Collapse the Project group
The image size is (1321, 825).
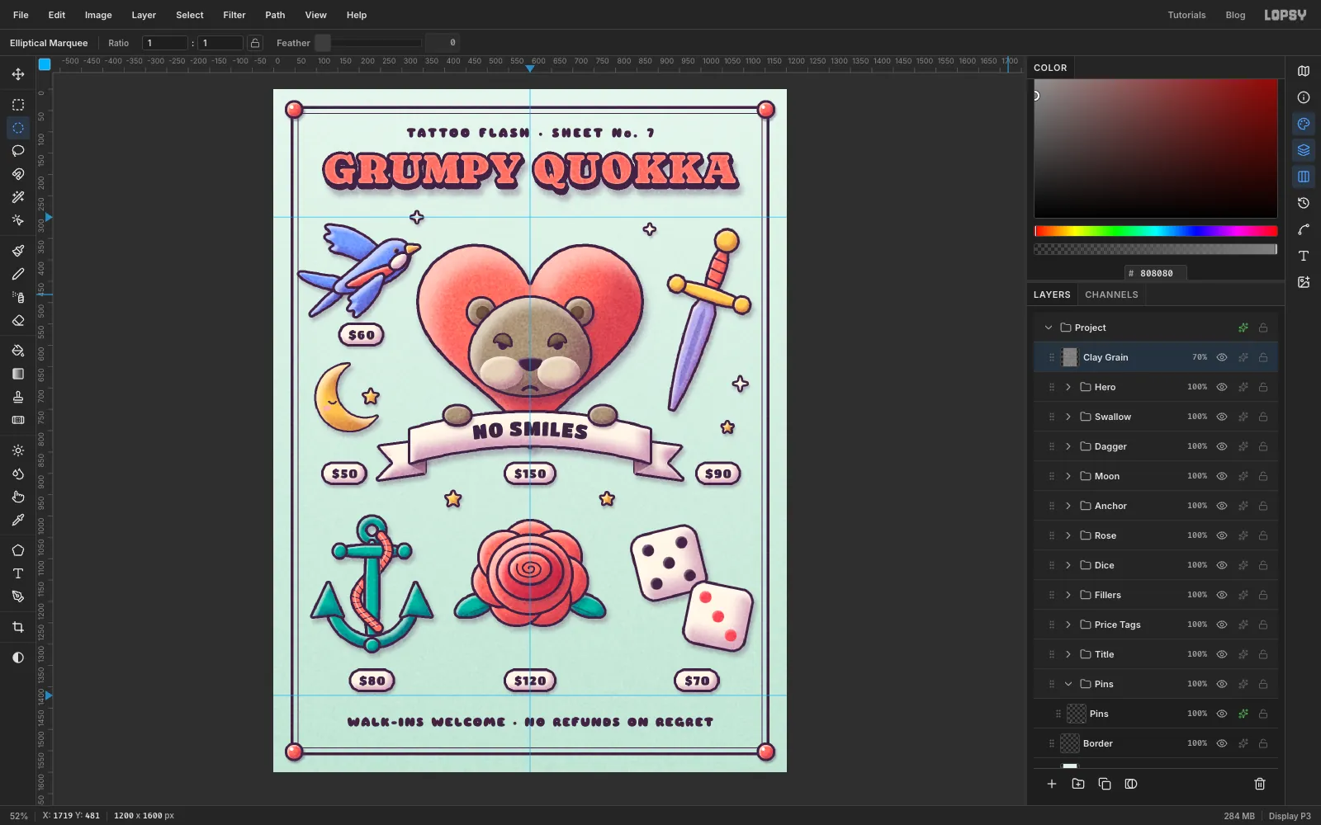pyautogui.click(x=1049, y=328)
